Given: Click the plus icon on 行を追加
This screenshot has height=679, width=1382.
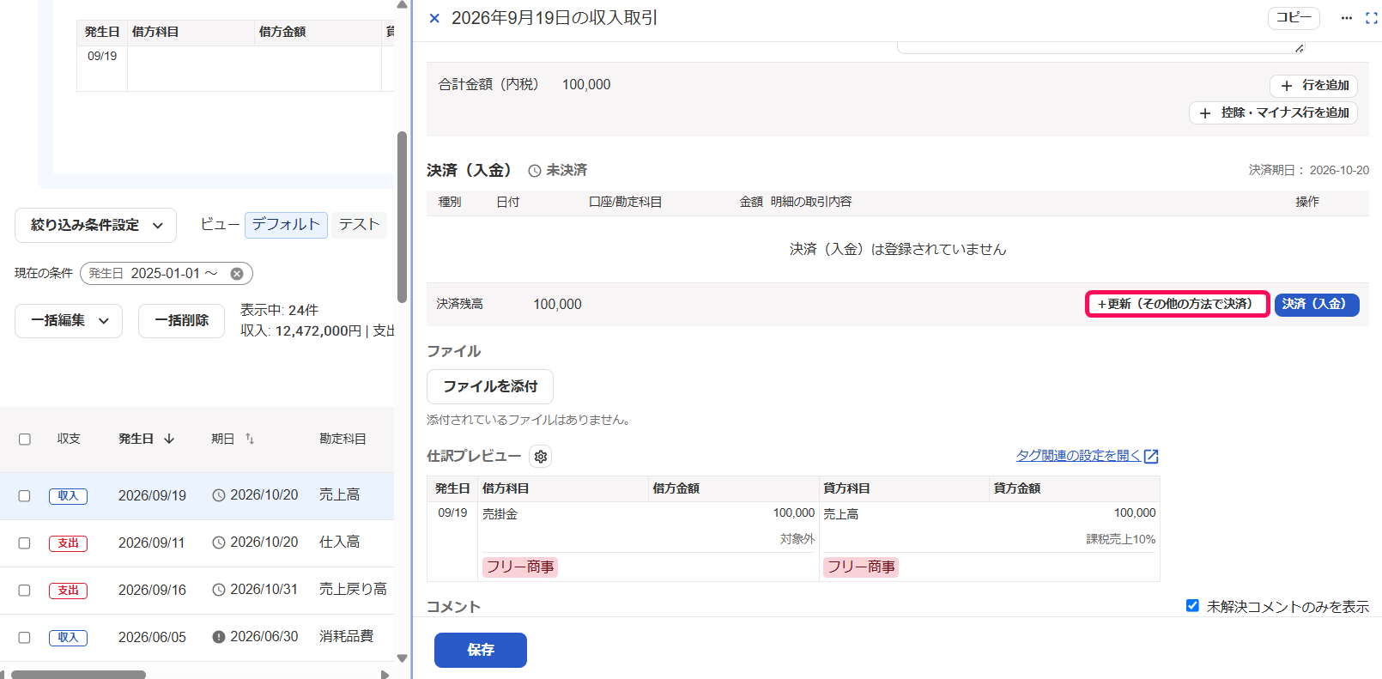Looking at the screenshot, I should pyautogui.click(x=1287, y=86).
